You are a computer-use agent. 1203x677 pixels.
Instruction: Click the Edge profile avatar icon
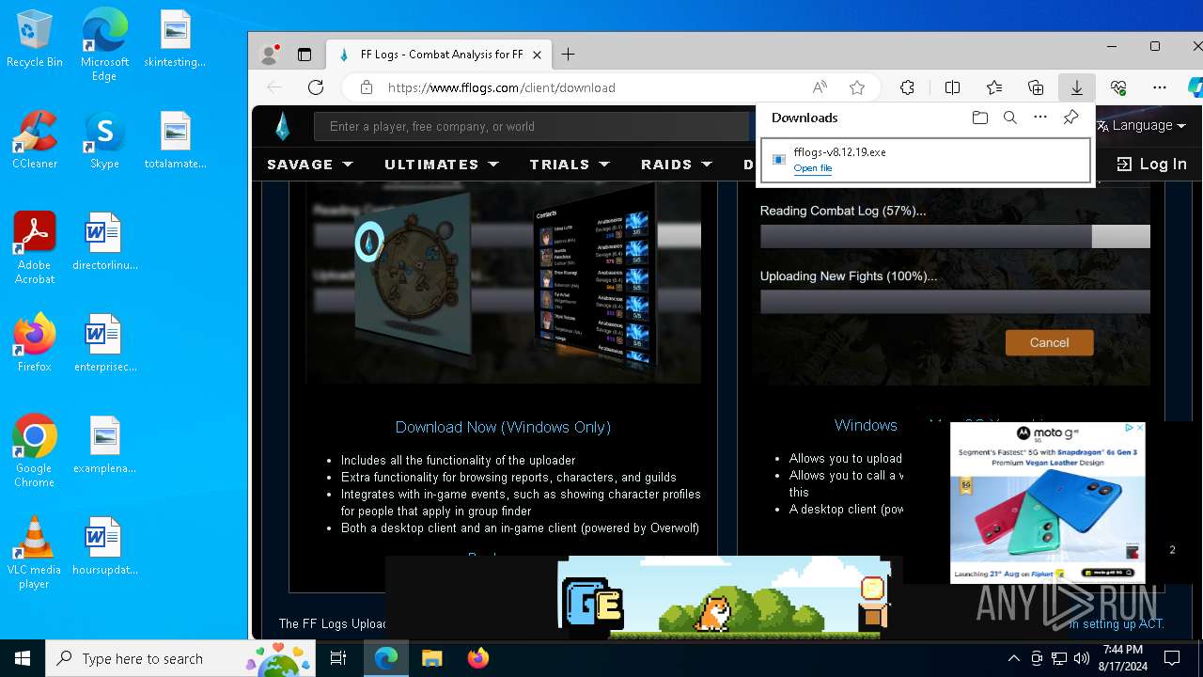[x=270, y=55]
